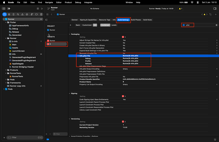Viewport: 219px width, 142px height.
Task: Show only Basic build settings
Action: tap(78, 25)
